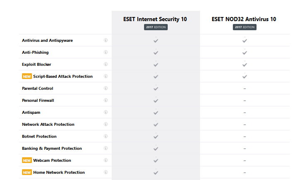308x180 pixels.
Task: Click NOD32 checkmark for Exploit Blocker row
Action: click(244, 64)
